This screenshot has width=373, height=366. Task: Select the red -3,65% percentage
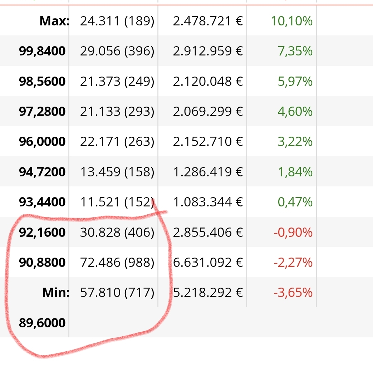(x=293, y=293)
